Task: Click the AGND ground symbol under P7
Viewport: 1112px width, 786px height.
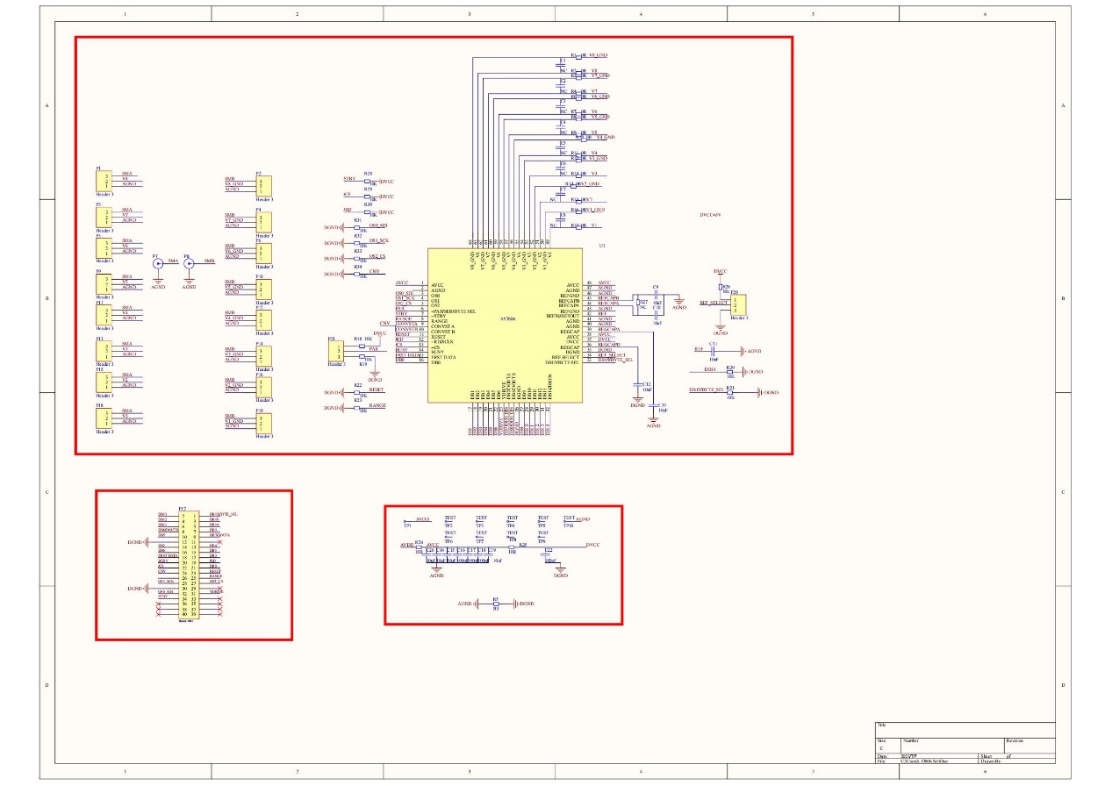Action: pos(158,282)
